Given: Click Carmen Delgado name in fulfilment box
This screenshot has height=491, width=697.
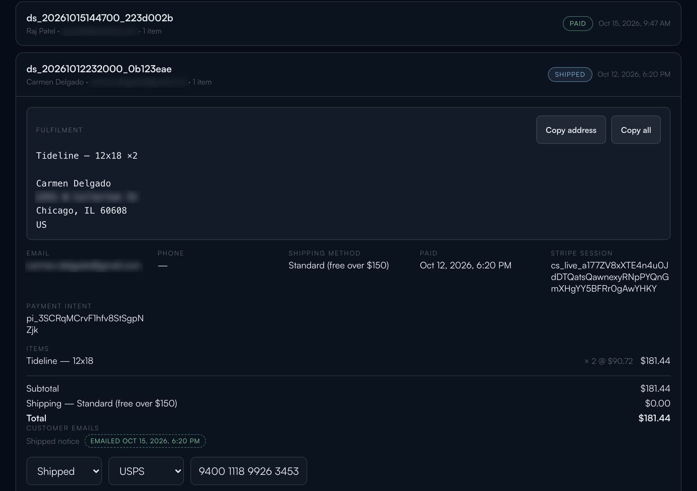Looking at the screenshot, I should [x=74, y=183].
